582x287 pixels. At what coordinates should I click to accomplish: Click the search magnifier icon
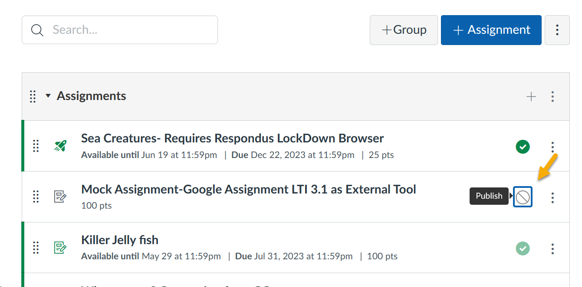(x=38, y=30)
